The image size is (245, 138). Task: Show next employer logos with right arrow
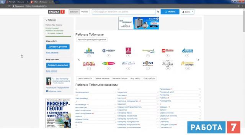(x=198, y=60)
